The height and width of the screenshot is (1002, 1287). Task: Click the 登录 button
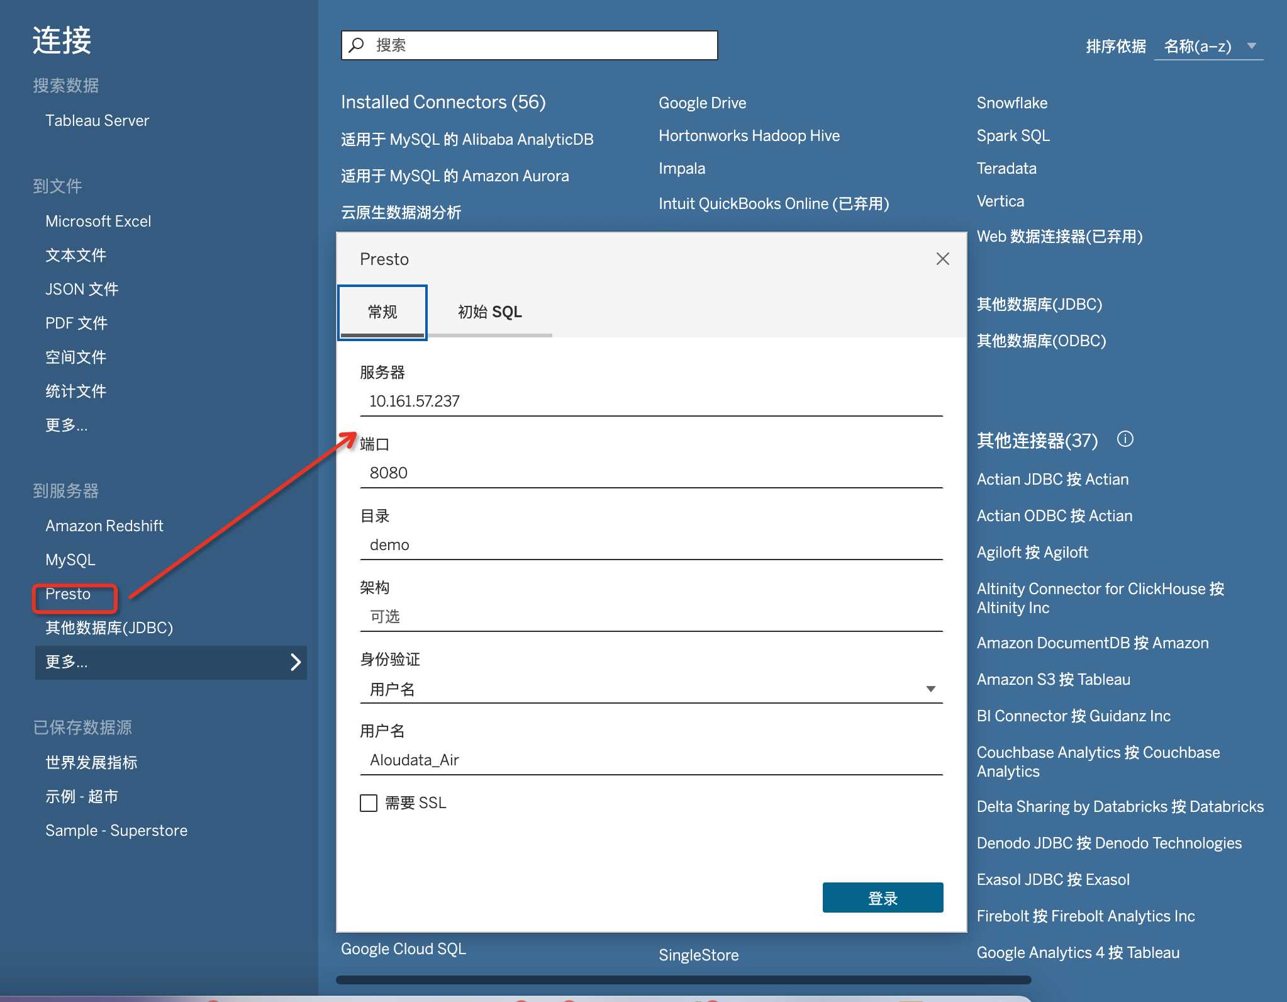click(882, 898)
